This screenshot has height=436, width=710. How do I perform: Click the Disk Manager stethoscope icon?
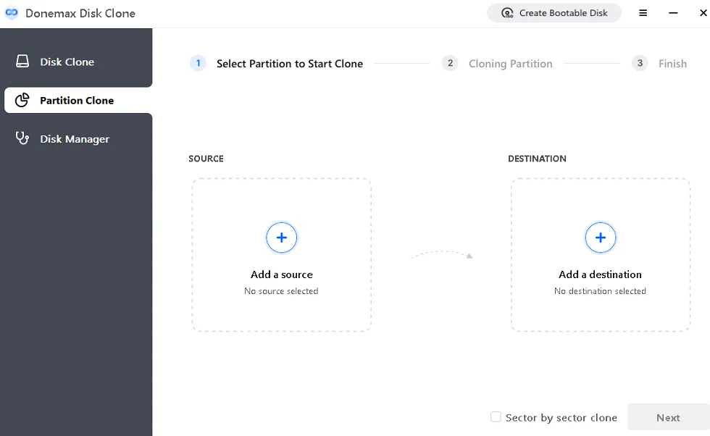tap(22, 138)
